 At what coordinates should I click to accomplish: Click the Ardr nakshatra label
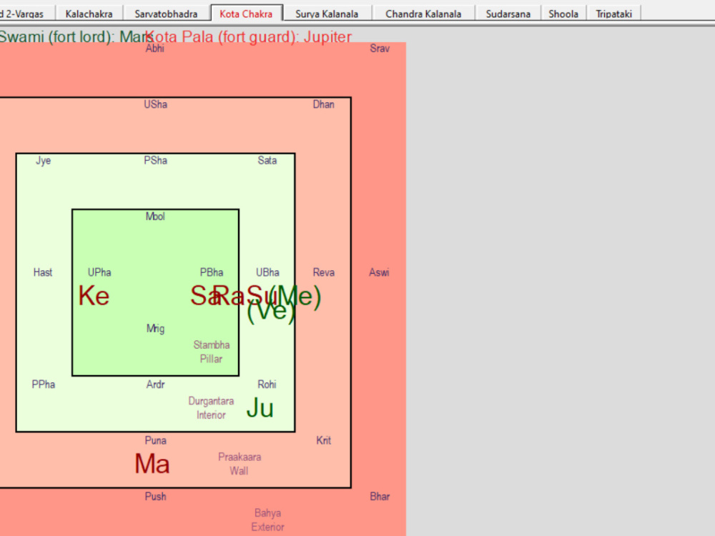[155, 384]
